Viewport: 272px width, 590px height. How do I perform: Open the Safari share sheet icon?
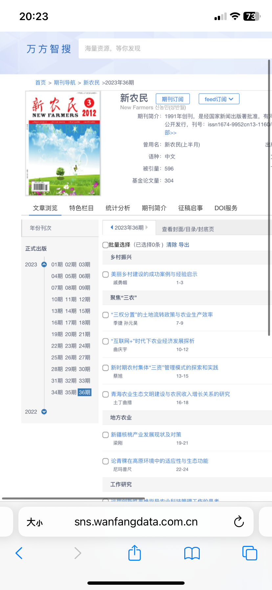pos(134,552)
